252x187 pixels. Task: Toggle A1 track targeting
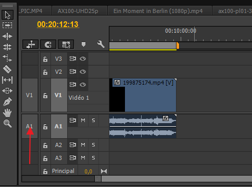tap(58, 126)
